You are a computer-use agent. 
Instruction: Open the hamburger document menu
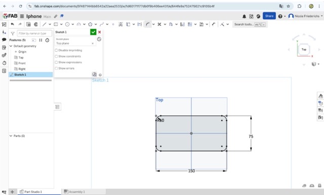coord(22,16)
